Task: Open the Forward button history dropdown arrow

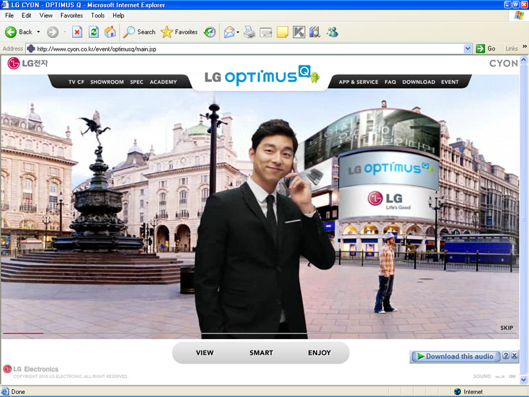Action: tap(64, 32)
